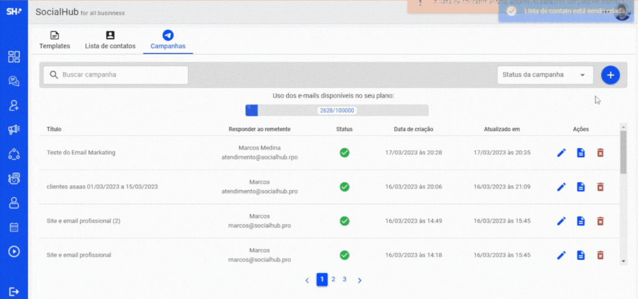This screenshot has width=638, height=299.
Task: Create new campaign with plus button
Action: tap(610, 75)
